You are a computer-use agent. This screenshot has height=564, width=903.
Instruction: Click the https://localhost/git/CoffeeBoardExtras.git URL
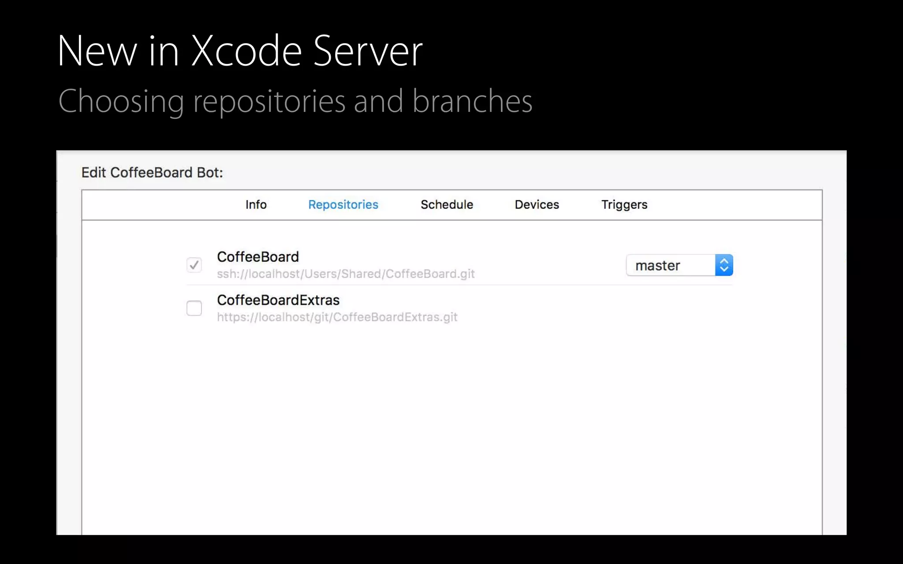click(x=337, y=317)
